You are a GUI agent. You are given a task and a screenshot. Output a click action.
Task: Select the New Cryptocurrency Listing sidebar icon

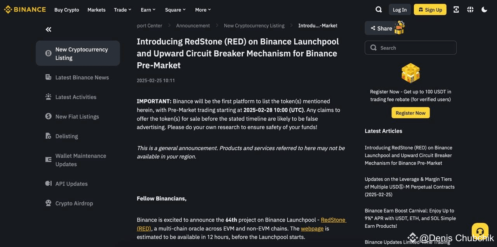pos(47,53)
